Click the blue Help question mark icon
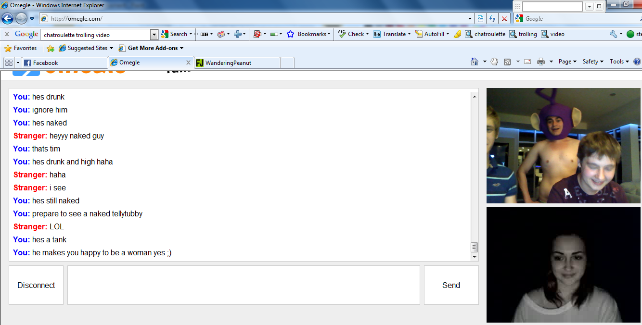The image size is (642, 325). coord(637,62)
